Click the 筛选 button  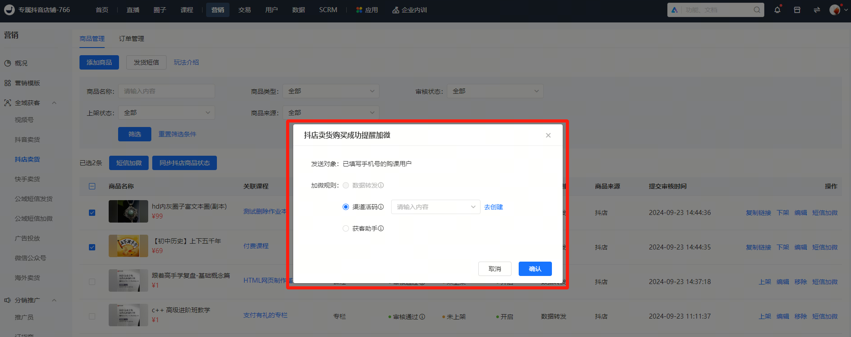(x=135, y=134)
